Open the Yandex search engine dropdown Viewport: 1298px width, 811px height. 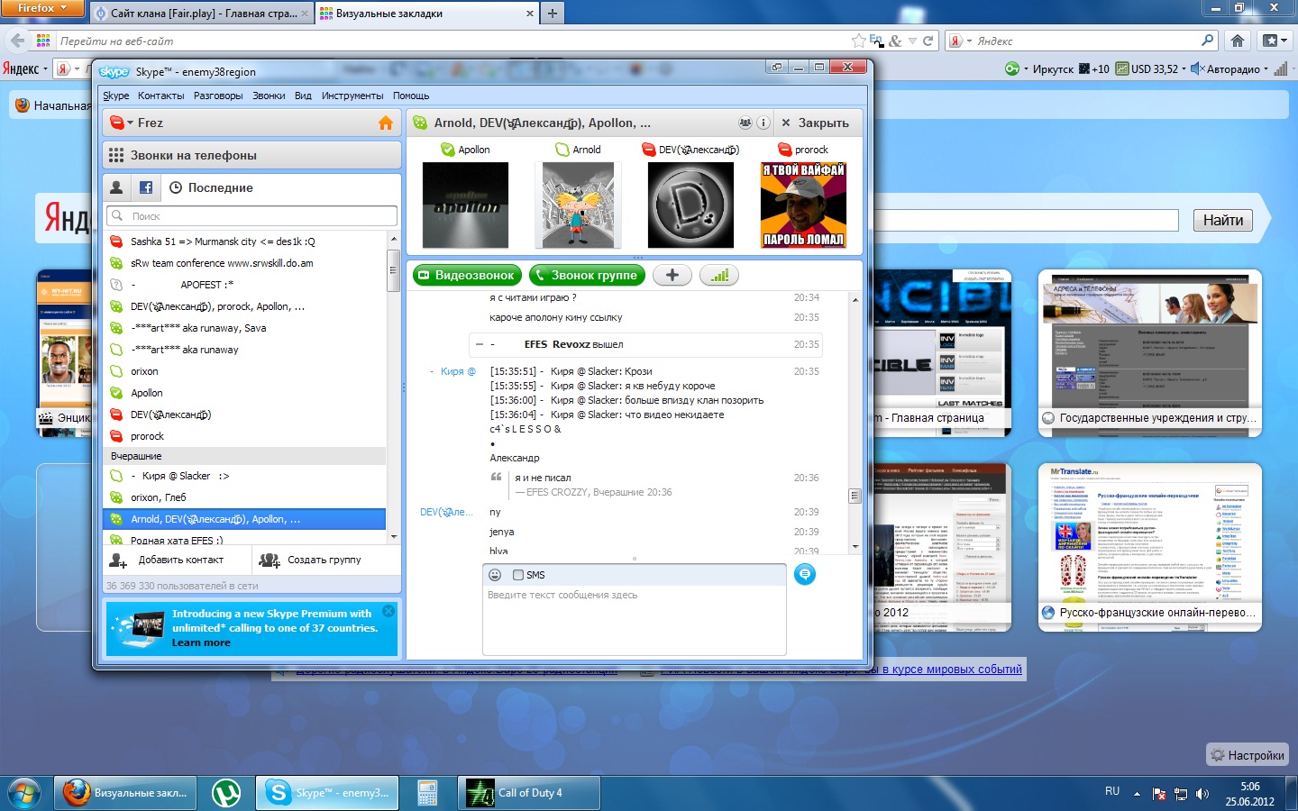pyautogui.click(x=969, y=41)
